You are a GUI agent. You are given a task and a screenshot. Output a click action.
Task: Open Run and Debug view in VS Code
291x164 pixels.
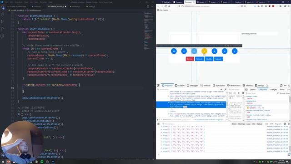click(3, 29)
